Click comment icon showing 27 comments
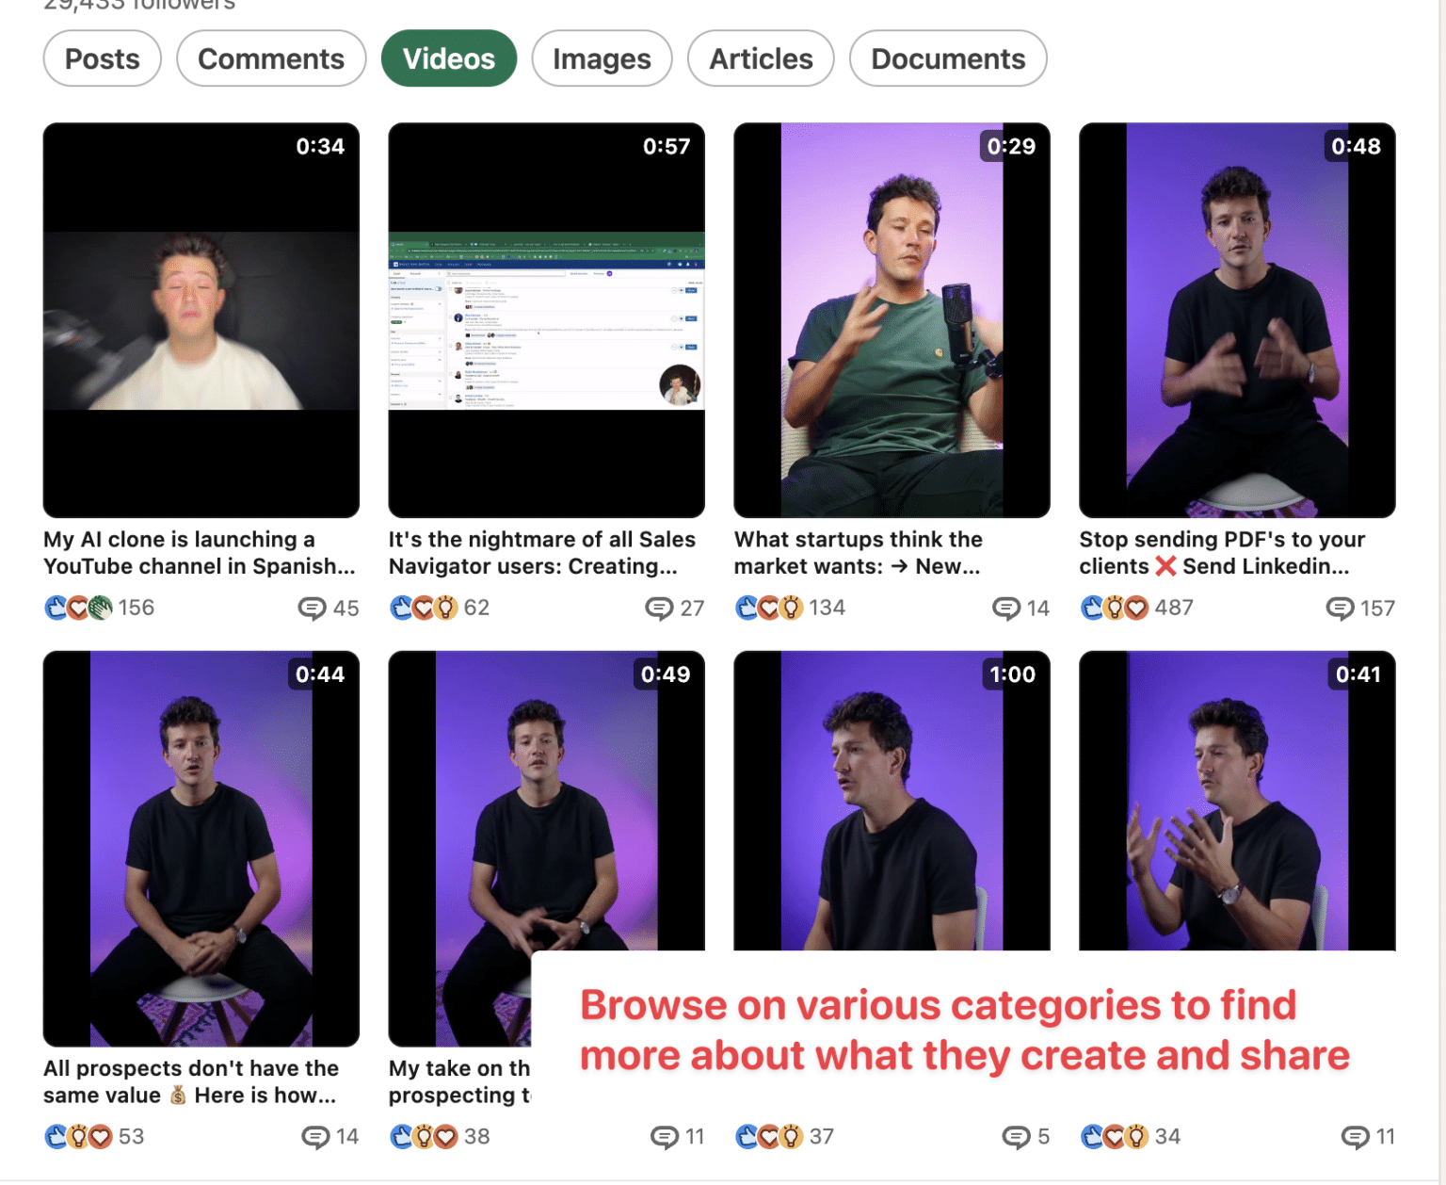 [658, 609]
